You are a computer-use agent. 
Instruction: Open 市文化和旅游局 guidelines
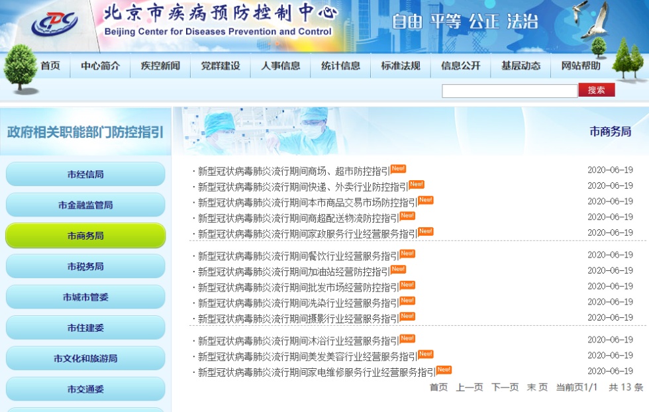pyautogui.click(x=85, y=358)
